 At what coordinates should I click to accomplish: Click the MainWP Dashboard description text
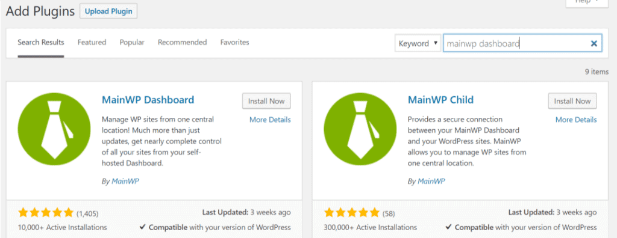click(x=161, y=141)
